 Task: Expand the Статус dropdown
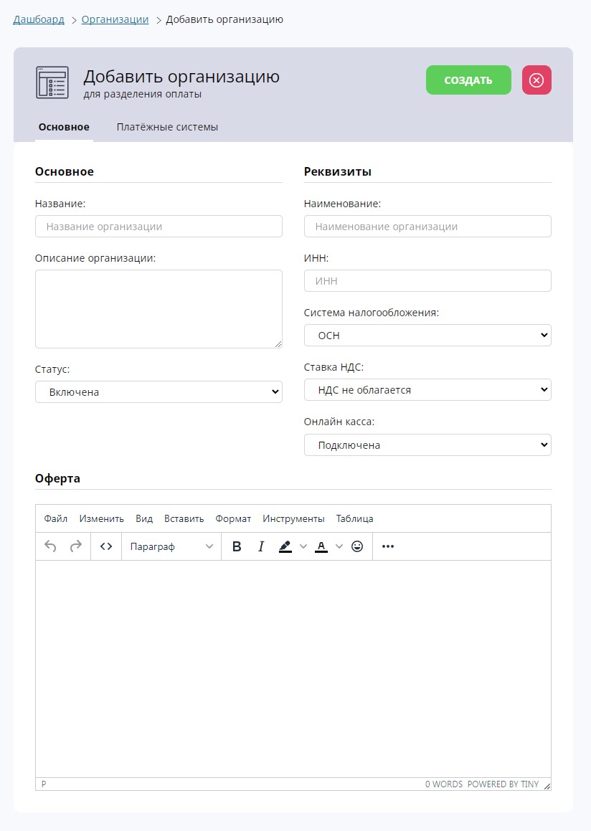tap(159, 392)
